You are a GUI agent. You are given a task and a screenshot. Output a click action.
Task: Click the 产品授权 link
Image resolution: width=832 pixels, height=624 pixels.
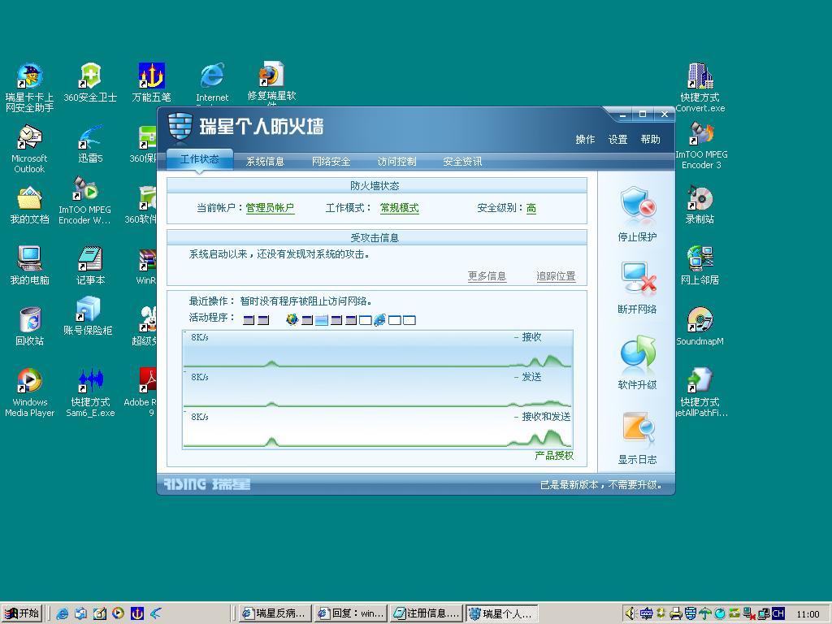click(554, 455)
